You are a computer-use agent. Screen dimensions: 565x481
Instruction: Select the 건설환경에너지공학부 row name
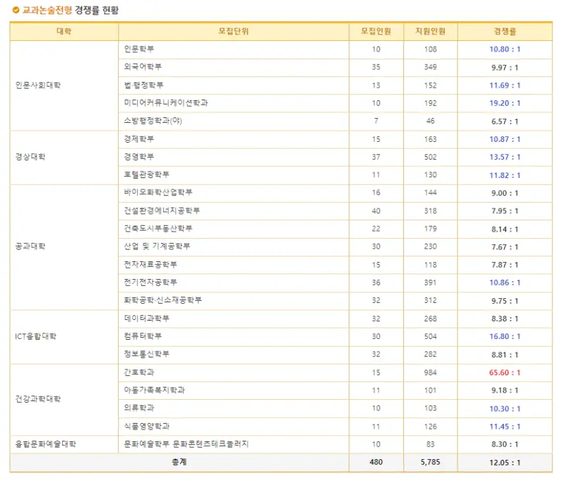point(162,210)
